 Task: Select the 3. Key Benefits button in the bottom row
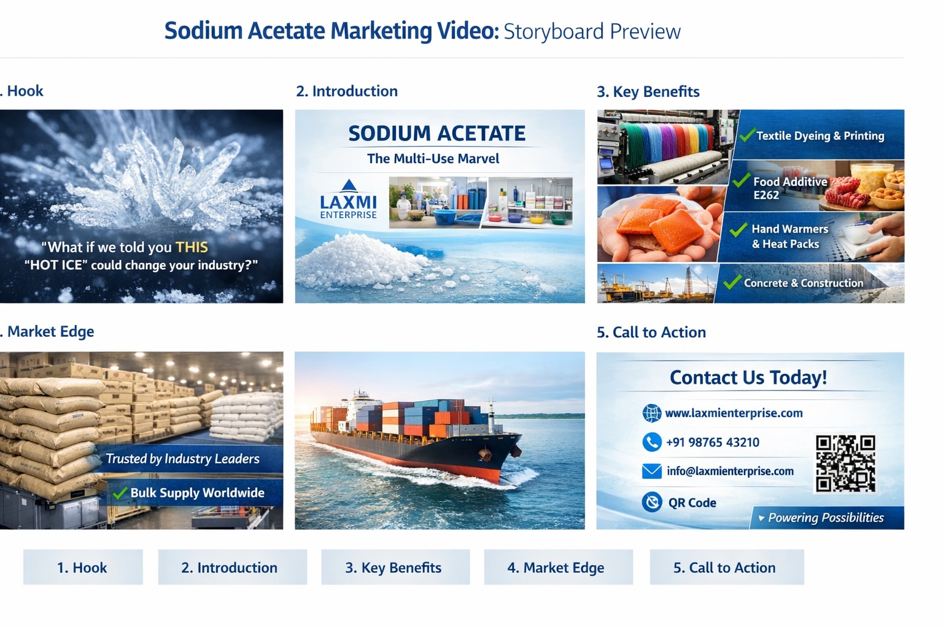pos(395,567)
